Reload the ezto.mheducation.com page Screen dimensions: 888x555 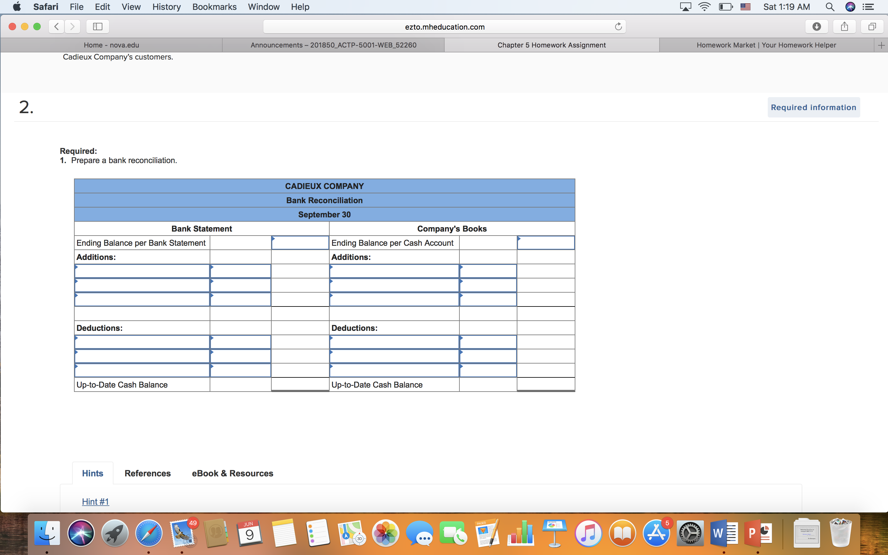(618, 27)
